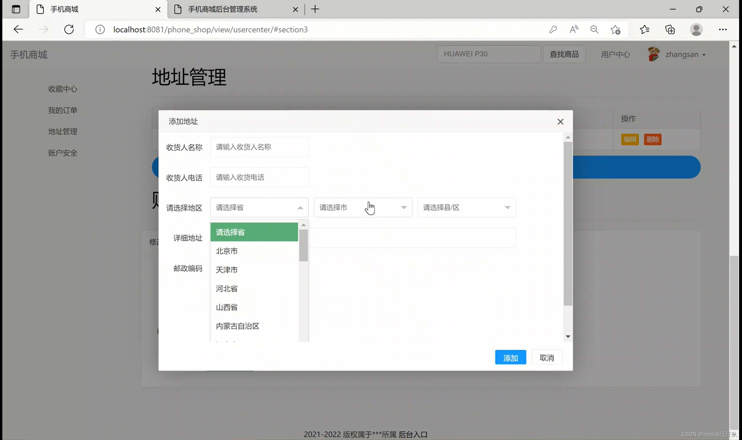Open browser settings three-dots menu

point(722,29)
